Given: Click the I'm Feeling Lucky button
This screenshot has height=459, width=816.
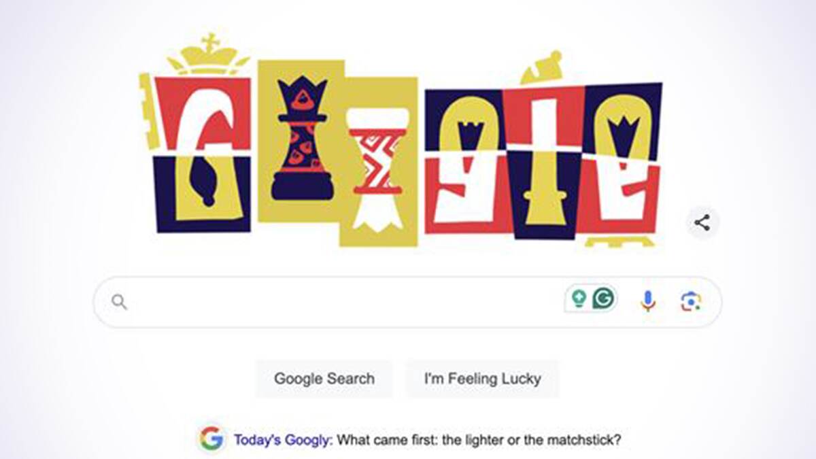Looking at the screenshot, I should (483, 379).
